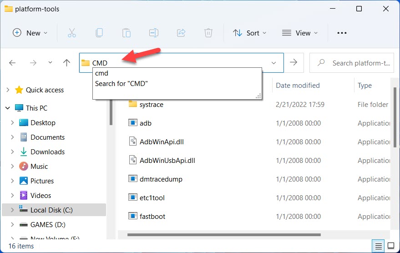Click the suggestion popup resize grip
This screenshot has height=253, width=400.
258,96
